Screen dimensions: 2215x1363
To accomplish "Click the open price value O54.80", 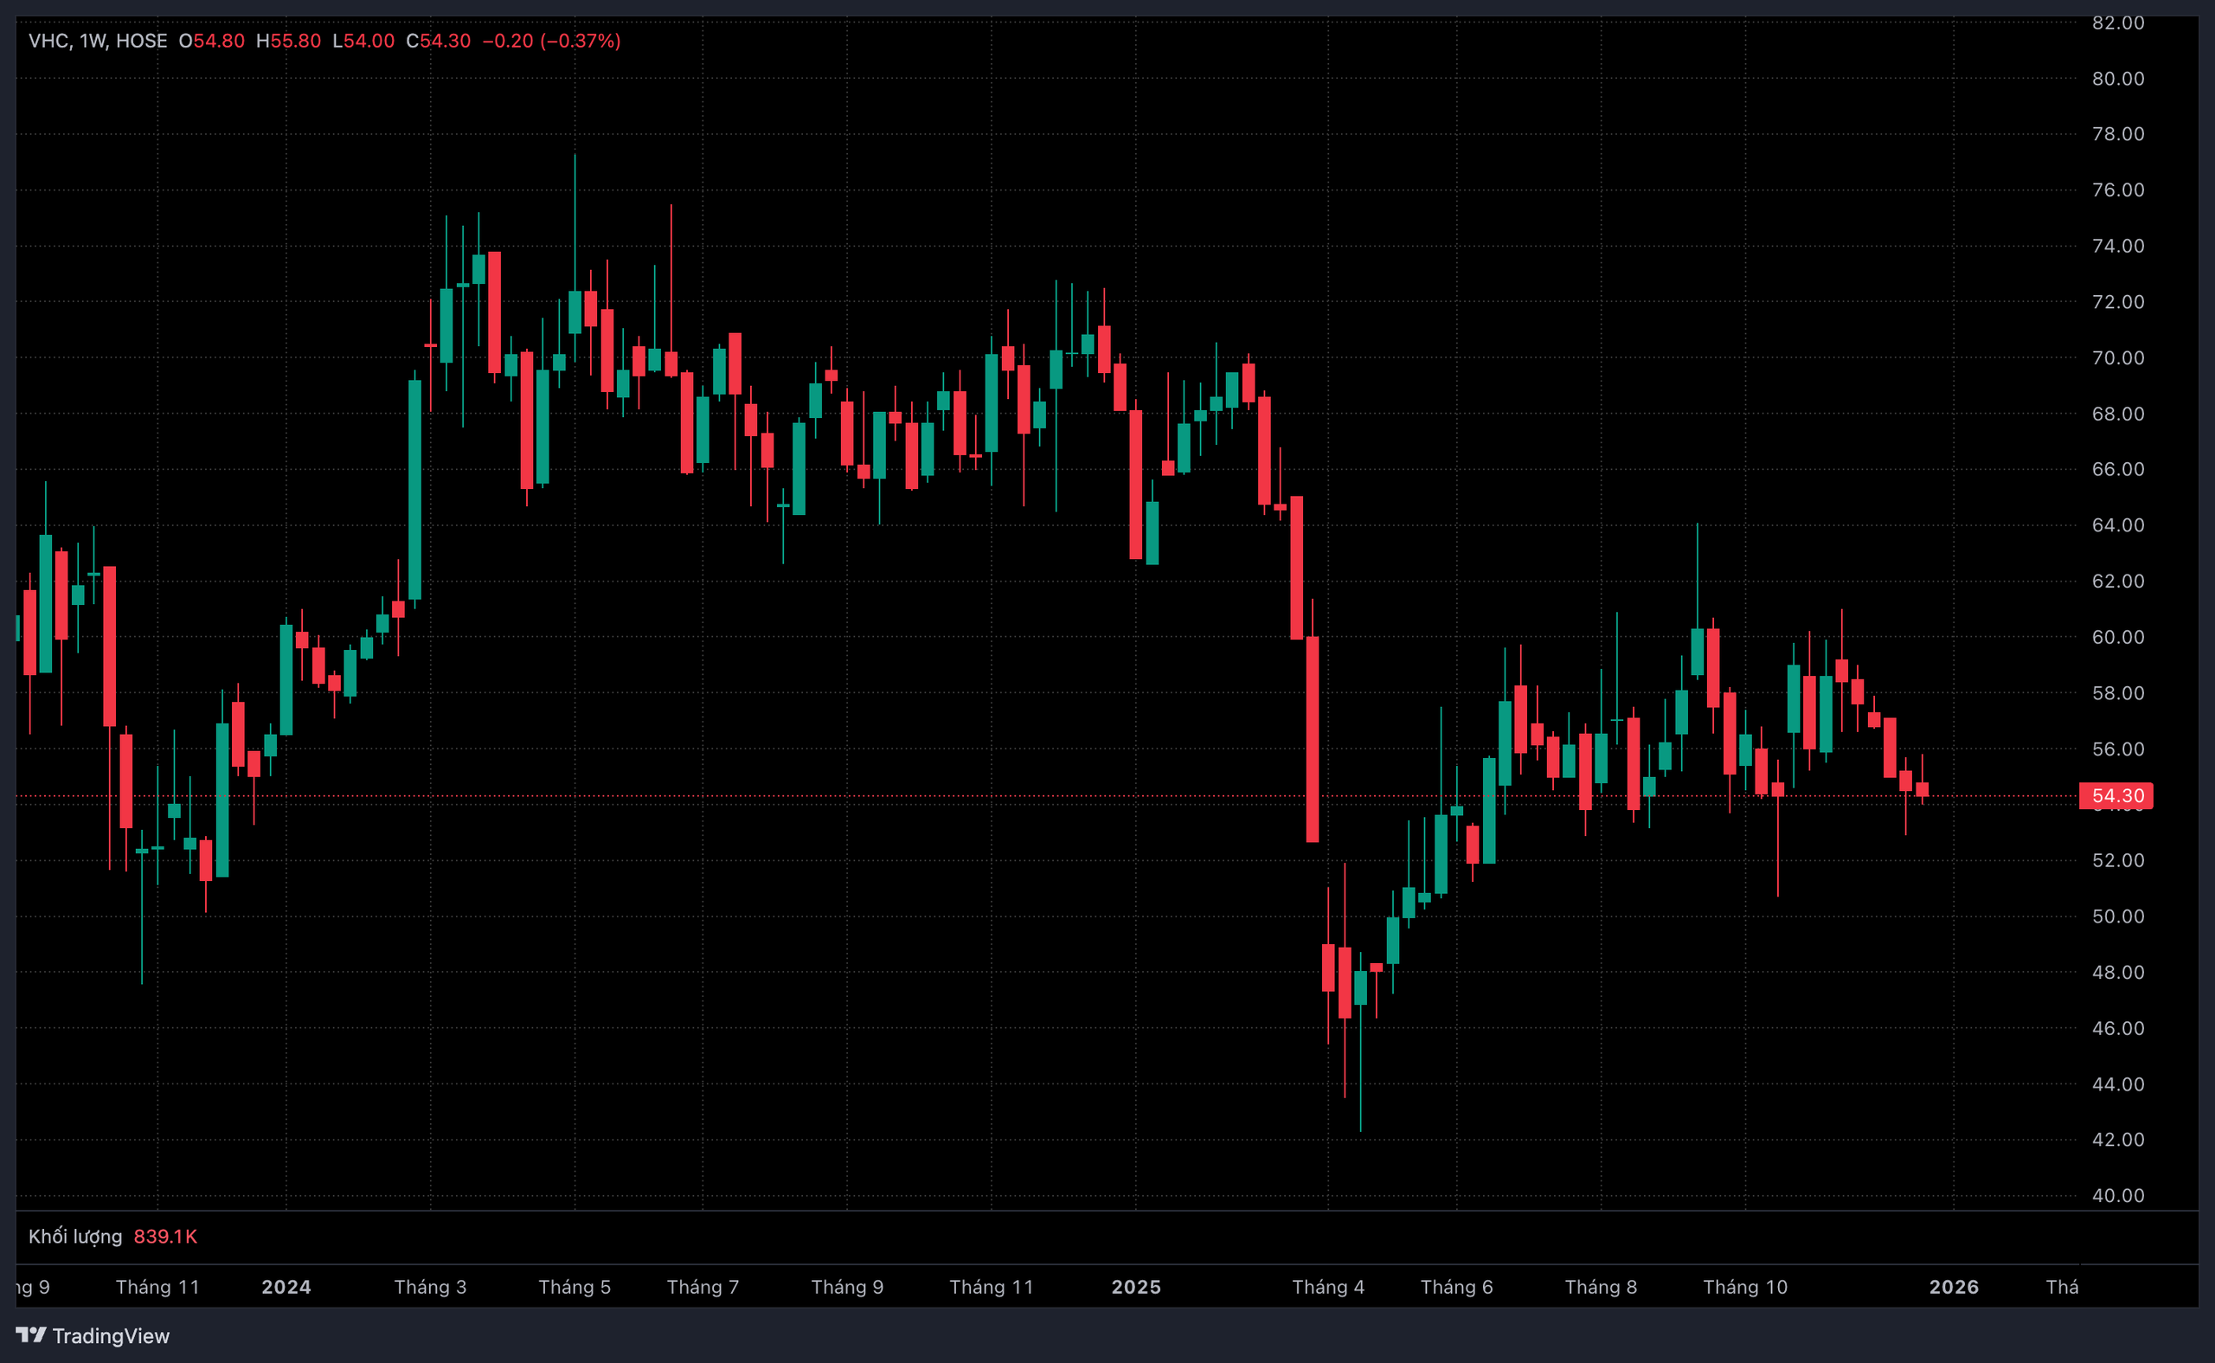I will click(x=212, y=41).
